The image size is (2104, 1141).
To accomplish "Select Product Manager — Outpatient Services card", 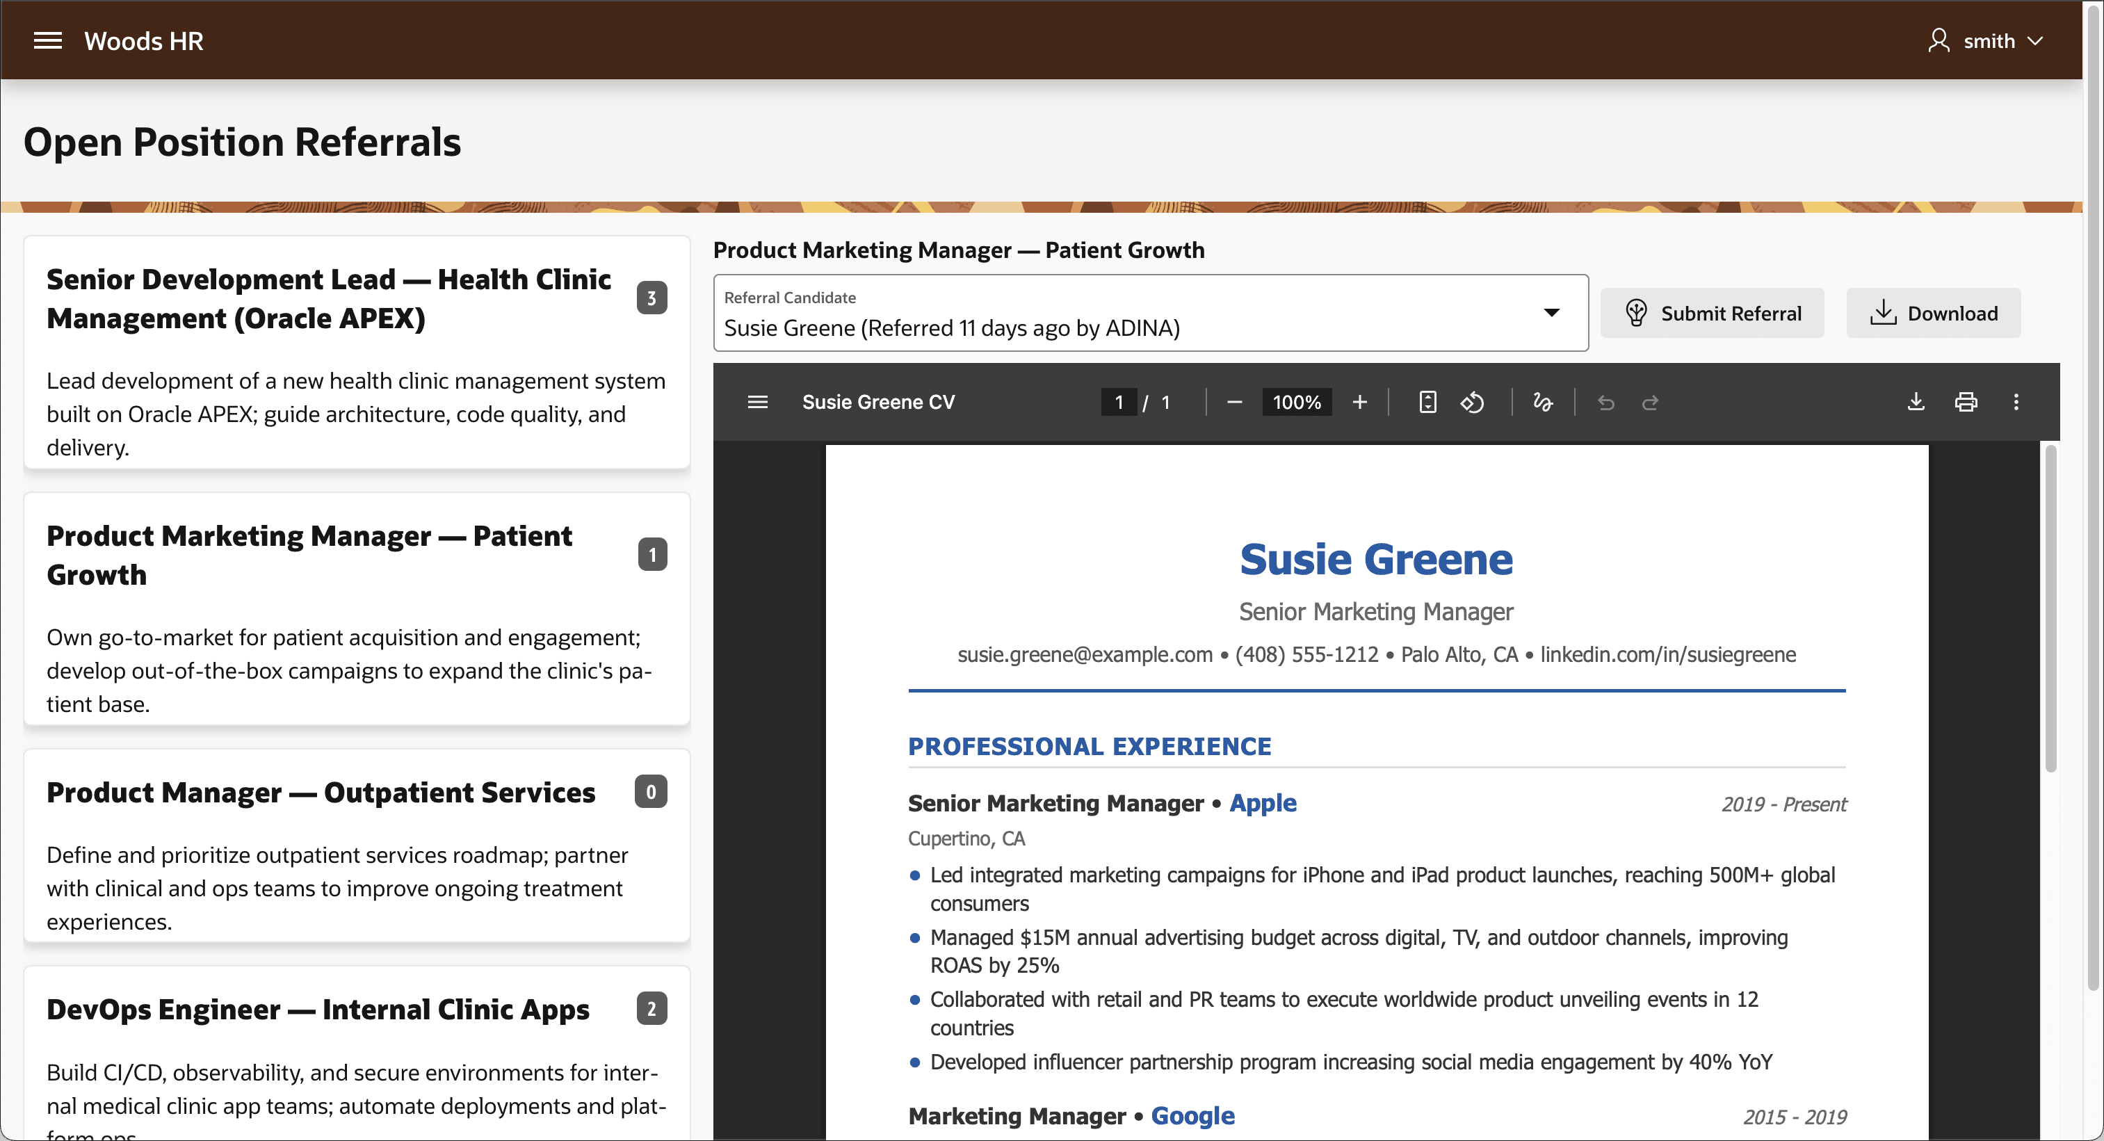I will click(357, 845).
